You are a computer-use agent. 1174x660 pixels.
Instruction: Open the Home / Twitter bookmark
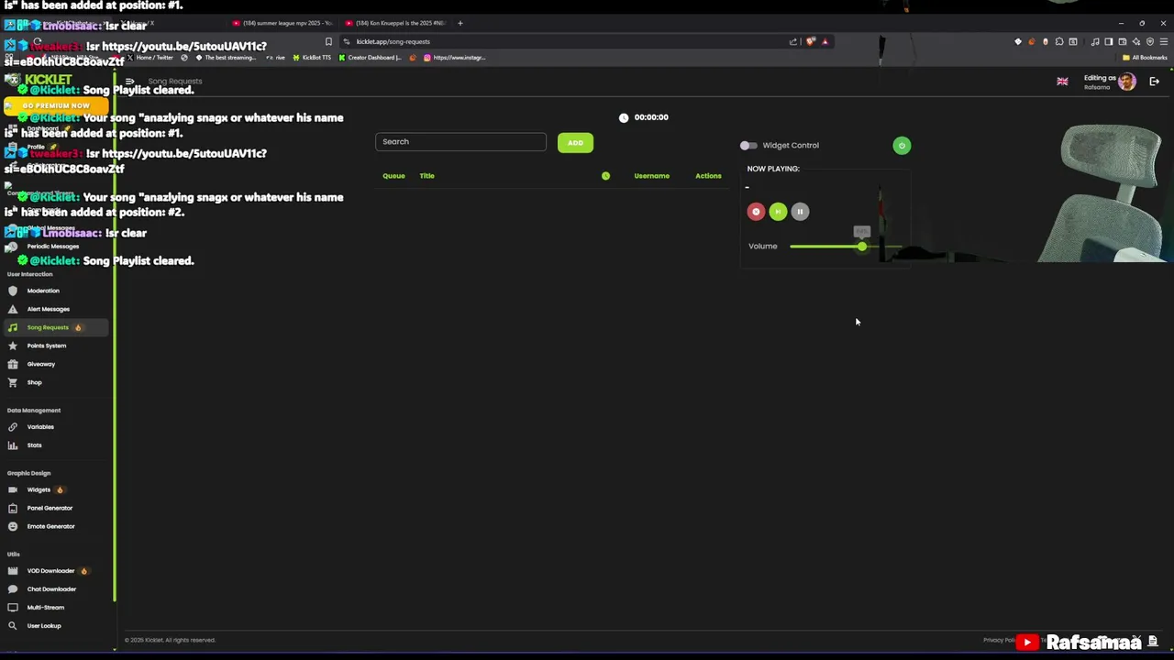click(150, 58)
